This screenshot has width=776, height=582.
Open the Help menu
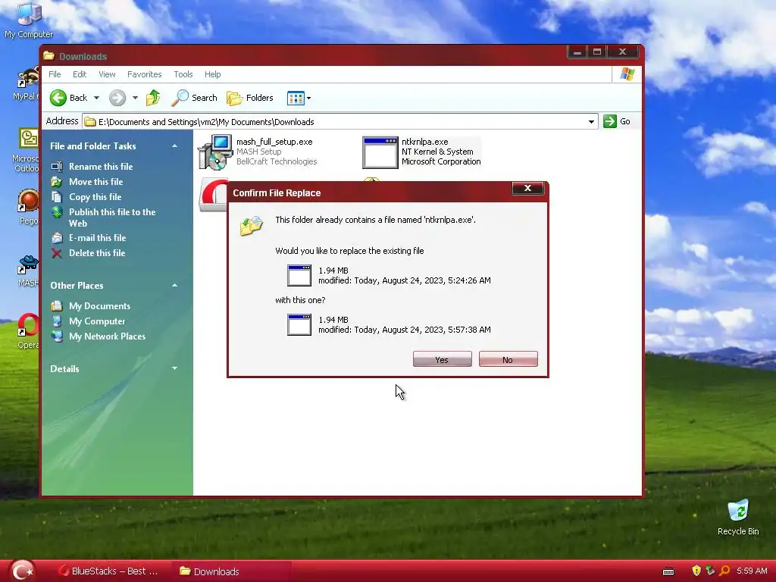tap(213, 74)
